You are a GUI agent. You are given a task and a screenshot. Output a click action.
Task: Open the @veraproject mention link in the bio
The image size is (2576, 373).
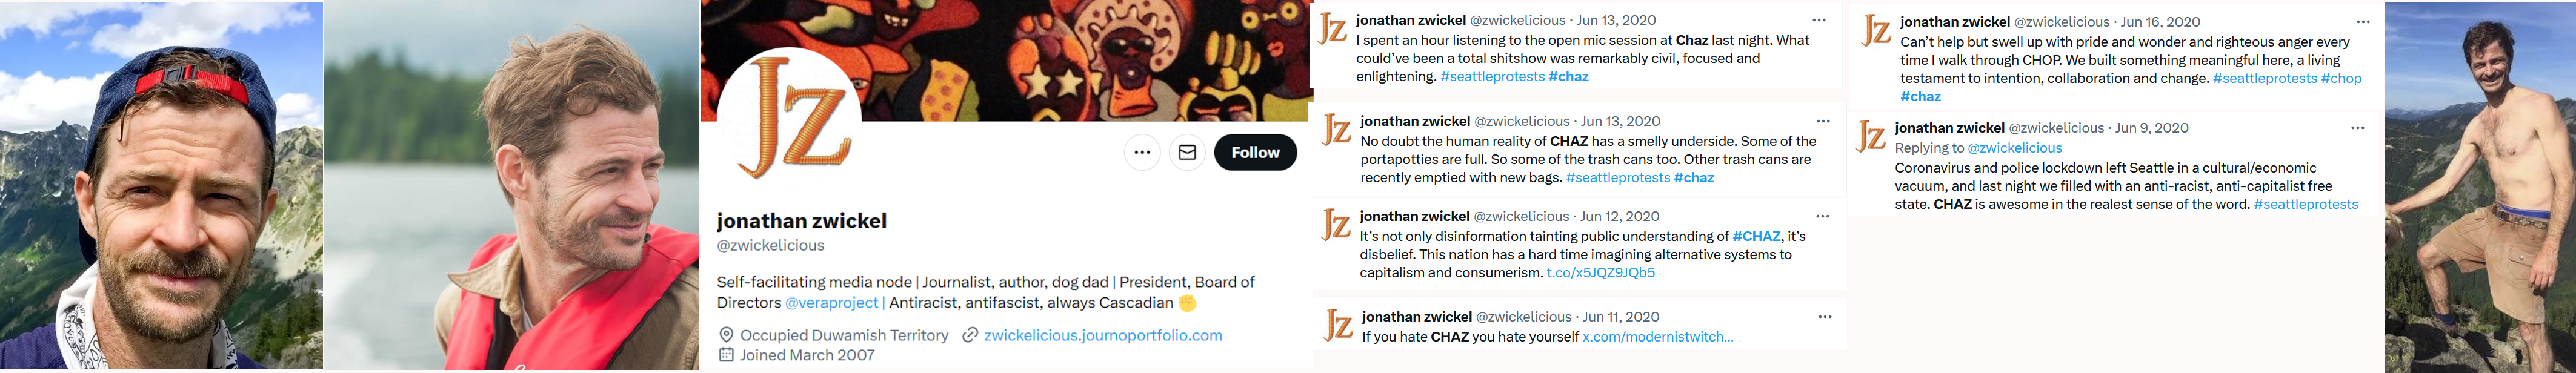click(x=831, y=303)
